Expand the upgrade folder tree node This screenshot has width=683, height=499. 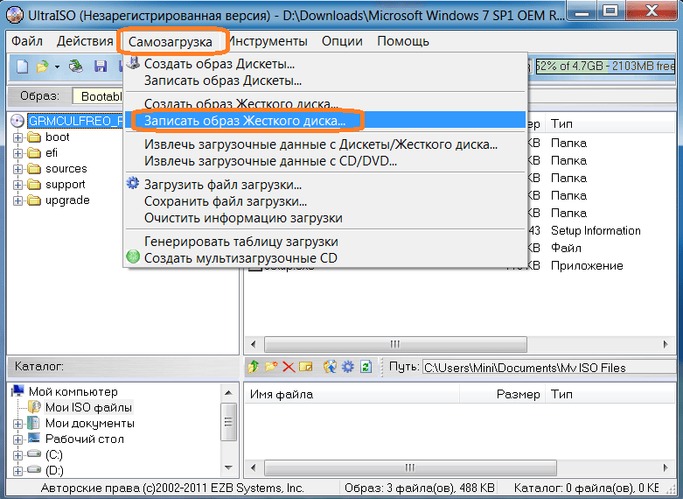click(x=18, y=200)
